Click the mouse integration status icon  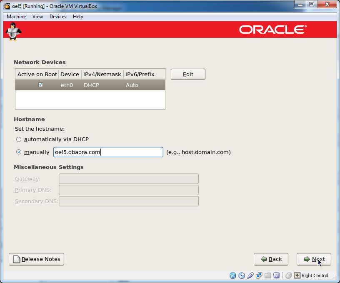tap(289, 276)
